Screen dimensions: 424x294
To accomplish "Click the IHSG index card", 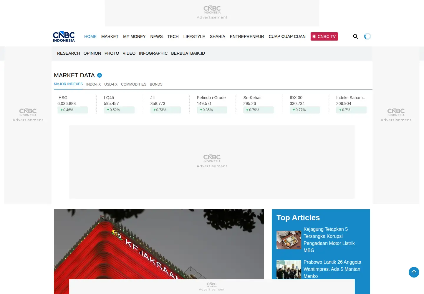I will pyautogui.click(x=73, y=104).
